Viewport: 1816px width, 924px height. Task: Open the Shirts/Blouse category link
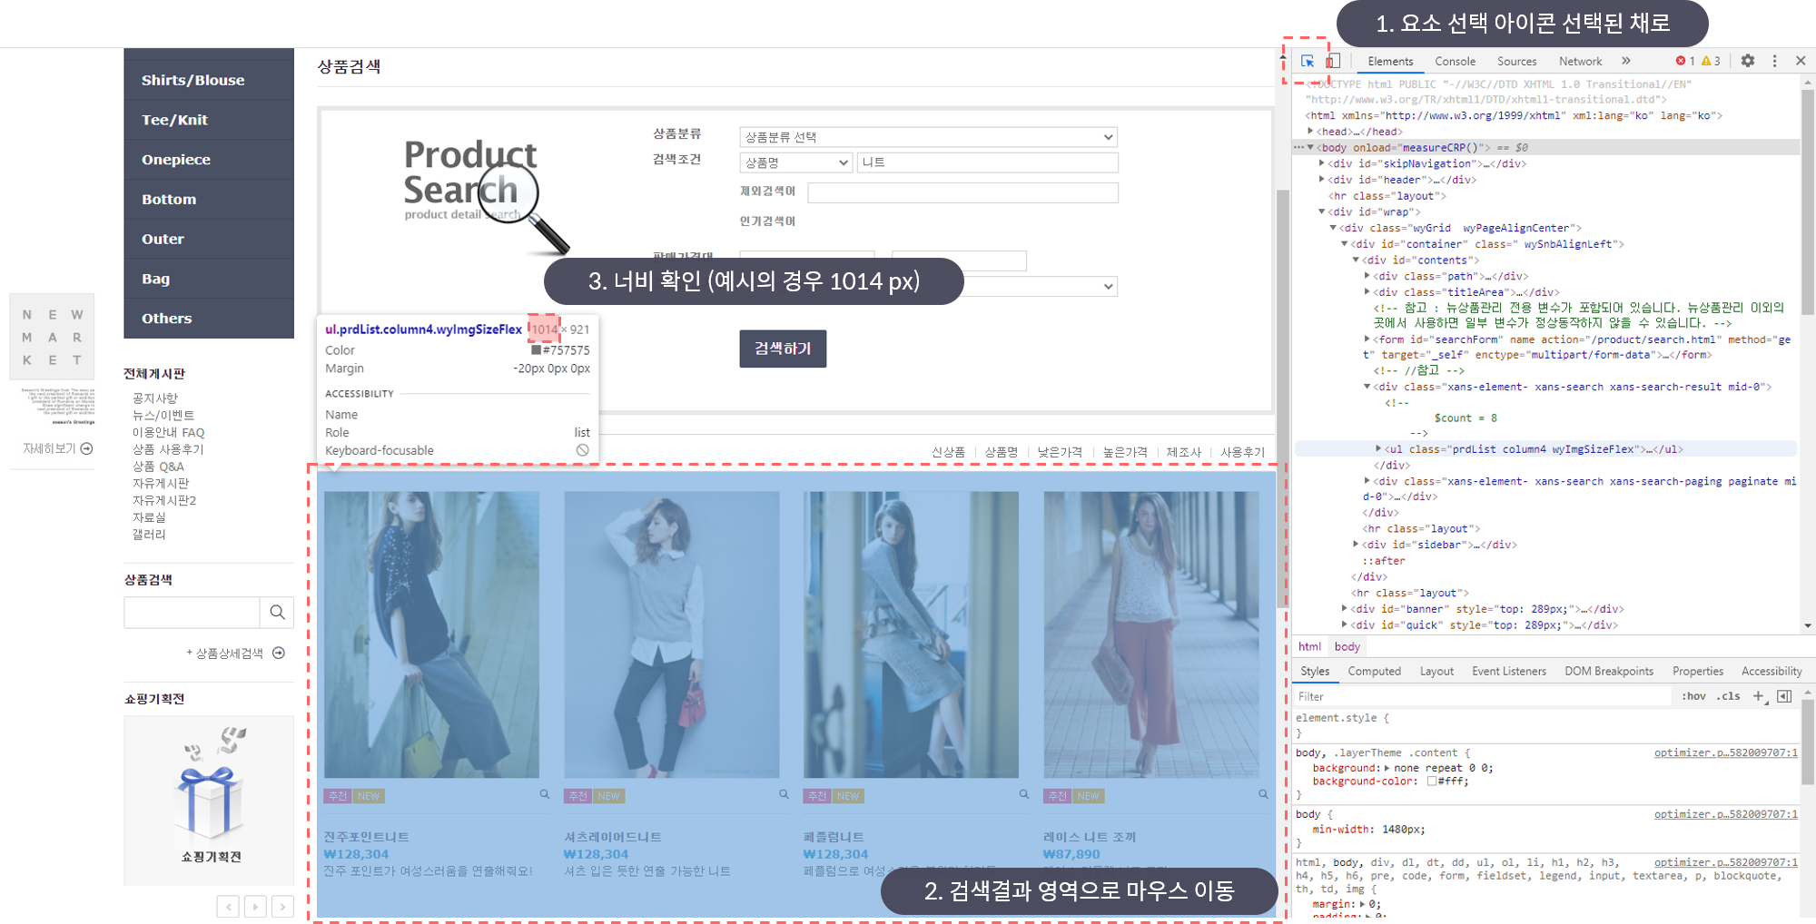pyautogui.click(x=192, y=80)
